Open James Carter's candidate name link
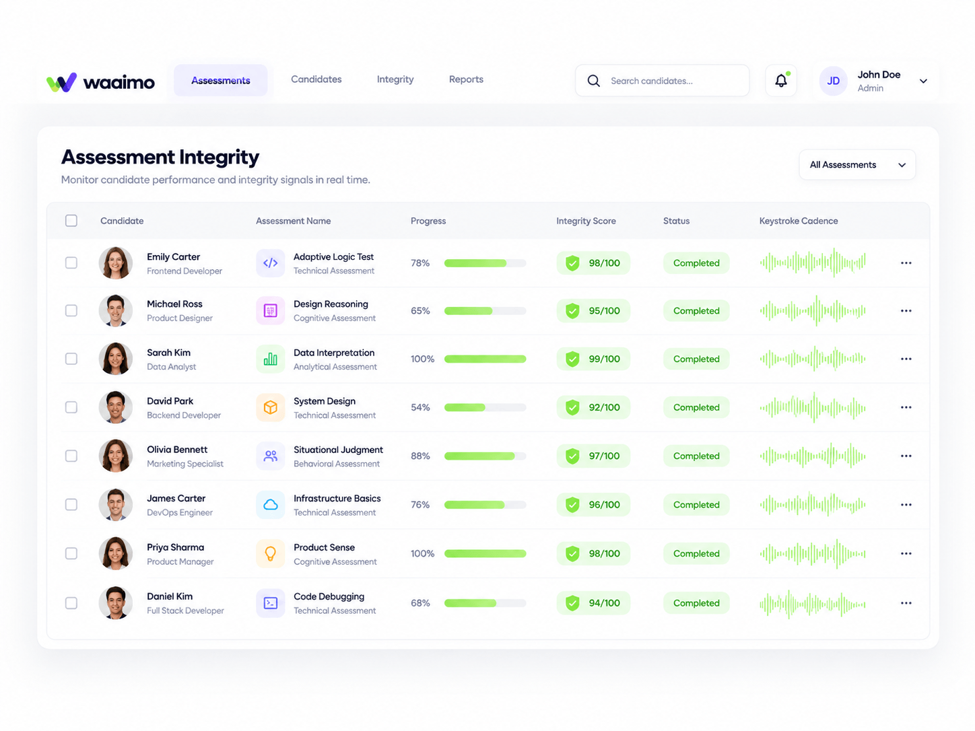 [176, 499]
